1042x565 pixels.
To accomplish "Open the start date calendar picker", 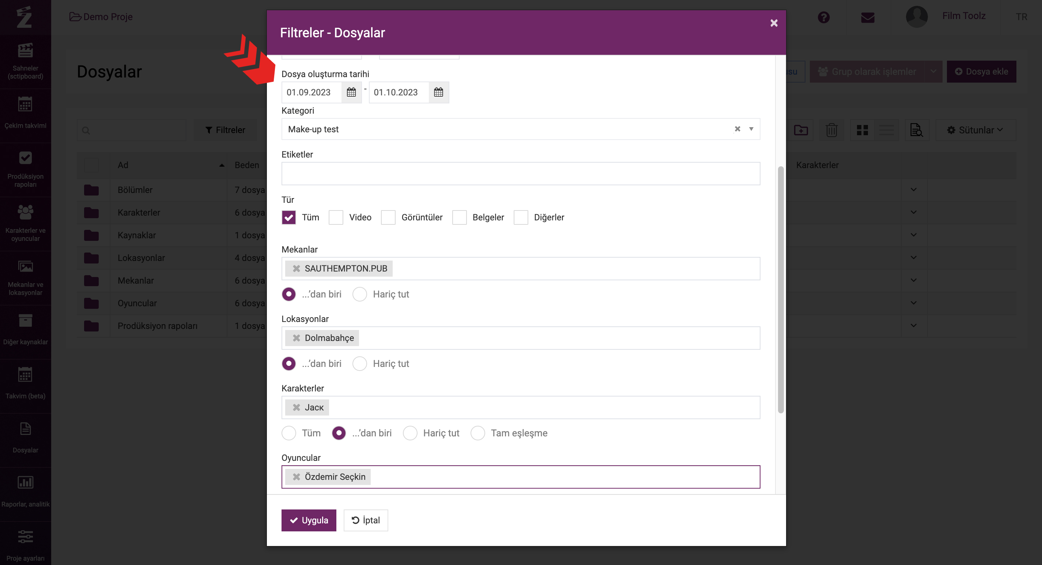I will [351, 92].
